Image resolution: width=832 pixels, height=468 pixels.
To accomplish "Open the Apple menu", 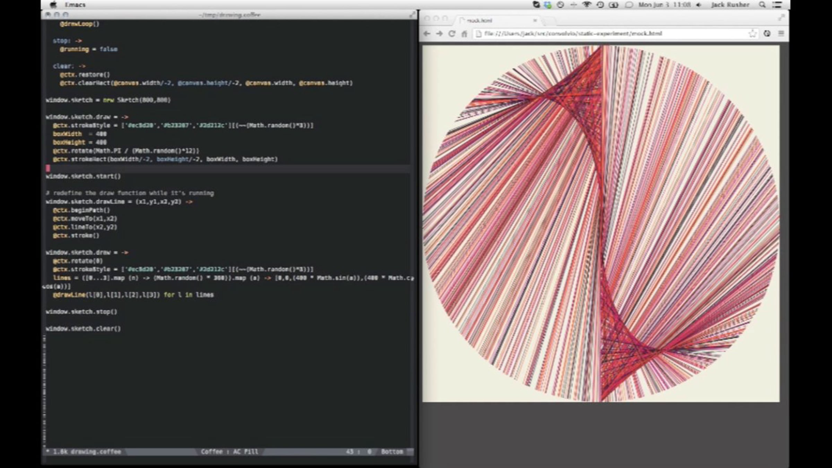I will pos(53,5).
